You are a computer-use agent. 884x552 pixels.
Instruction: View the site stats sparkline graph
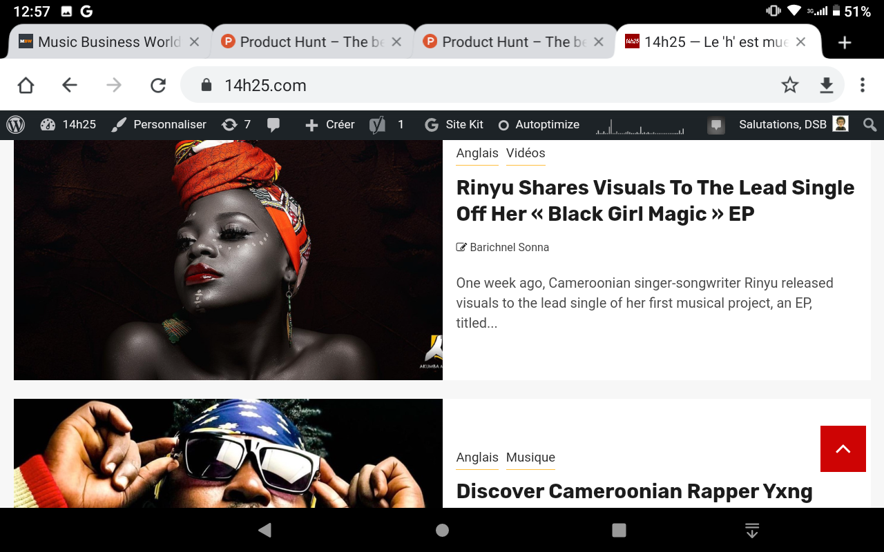(x=640, y=126)
